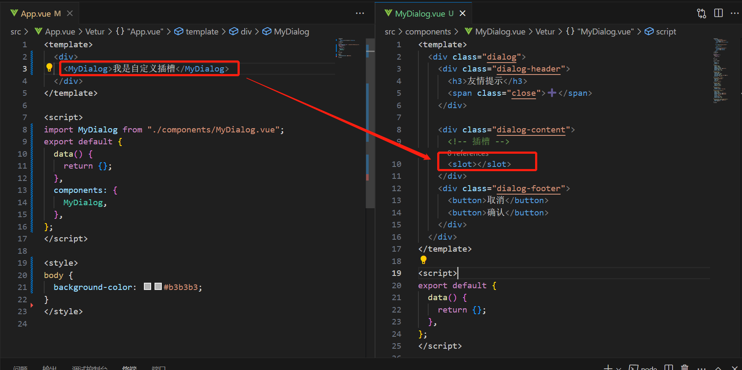The image size is (742, 370).
Task: Show lightbulb code actions above MyDialog.vue script tag
Action: click(423, 260)
